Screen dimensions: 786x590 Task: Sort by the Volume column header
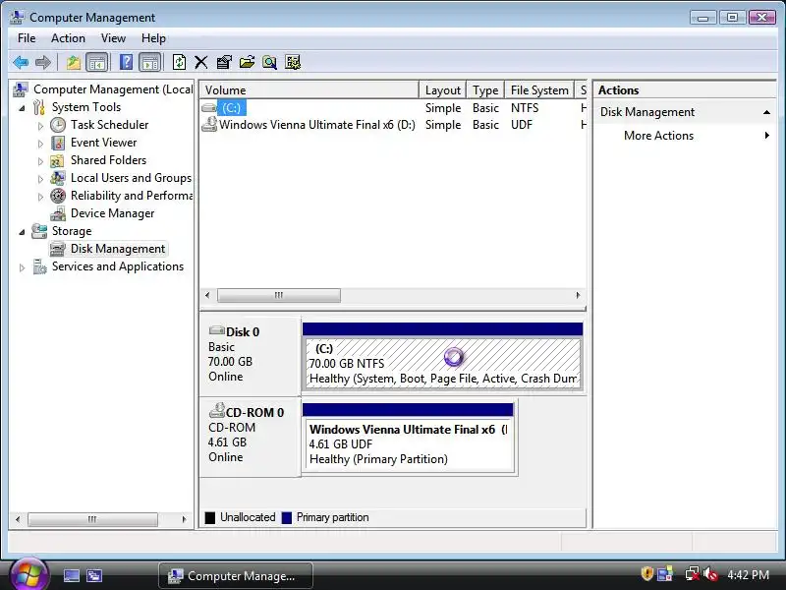(x=309, y=90)
